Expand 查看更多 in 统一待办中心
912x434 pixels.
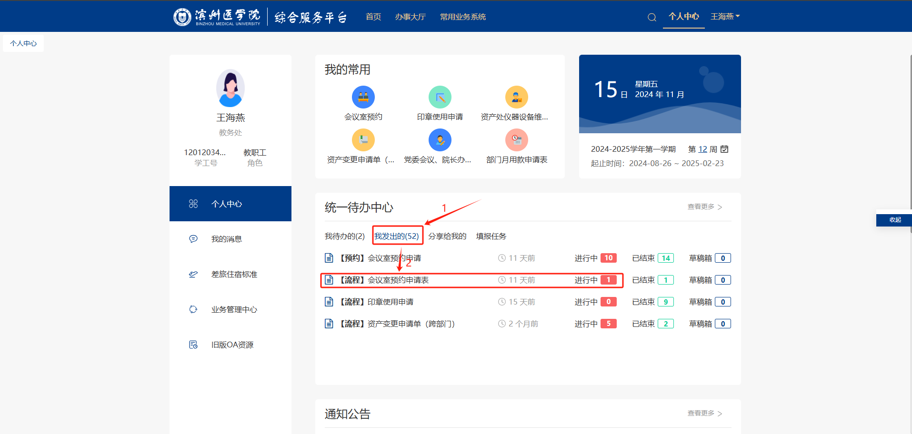click(705, 207)
